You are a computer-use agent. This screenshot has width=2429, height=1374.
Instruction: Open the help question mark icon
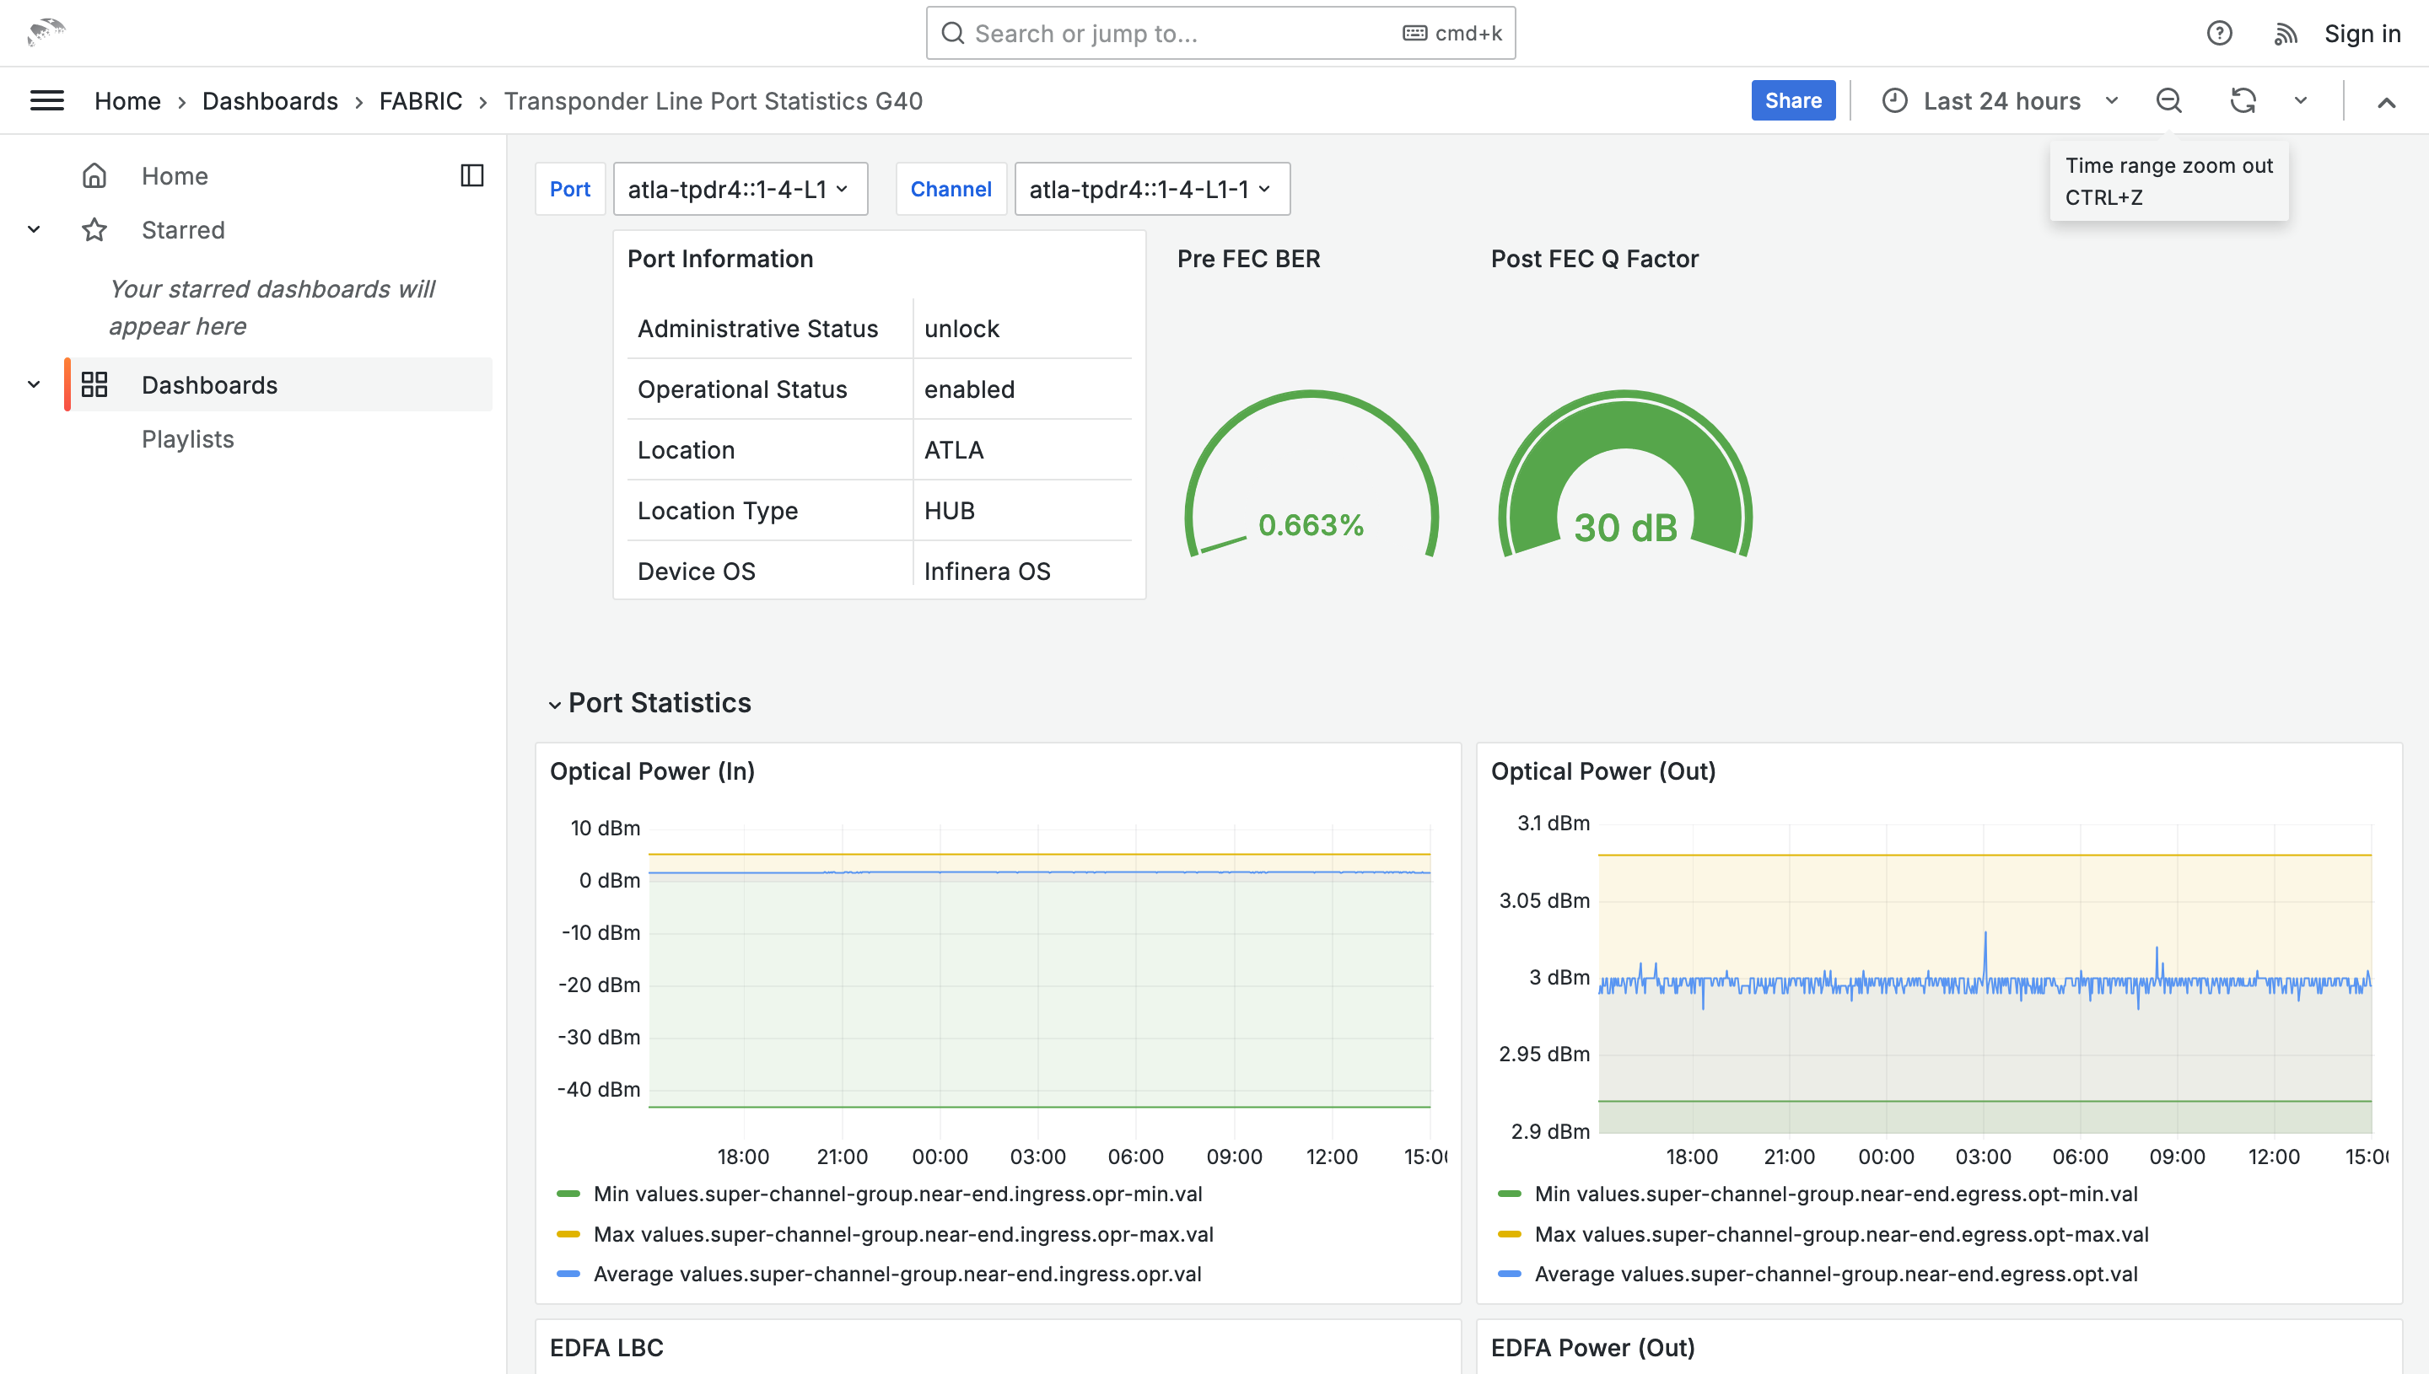[x=2218, y=34]
